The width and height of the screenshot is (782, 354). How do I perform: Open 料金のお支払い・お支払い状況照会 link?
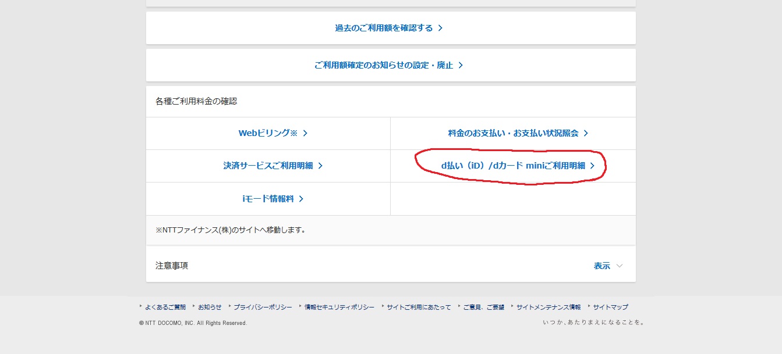pyautogui.click(x=518, y=133)
